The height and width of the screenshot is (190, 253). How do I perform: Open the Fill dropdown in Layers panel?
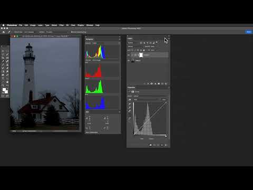(x=152, y=50)
